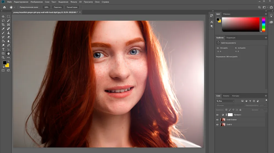This screenshot has height=153, width=274.
Task: Select the Type tool
Action: 3,49
